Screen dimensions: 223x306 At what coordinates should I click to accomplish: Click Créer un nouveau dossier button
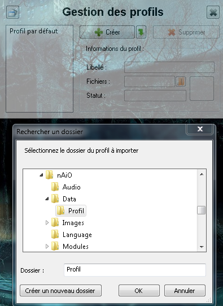tap(60, 291)
